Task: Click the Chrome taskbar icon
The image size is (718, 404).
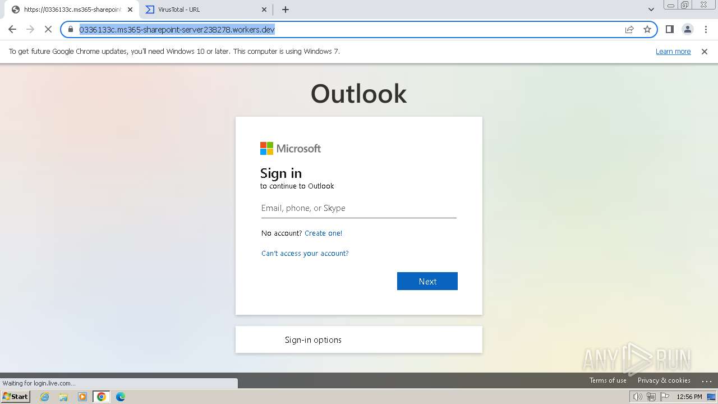Action: pyautogui.click(x=102, y=397)
